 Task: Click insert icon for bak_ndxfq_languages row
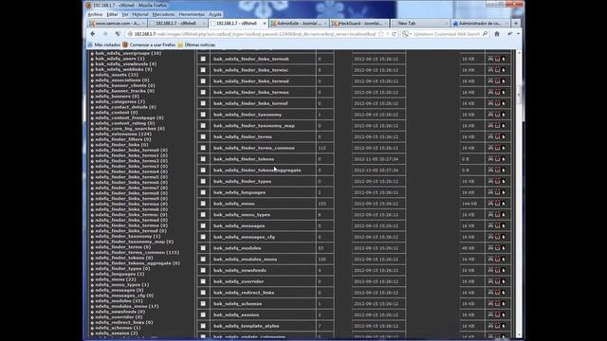pos(504,192)
